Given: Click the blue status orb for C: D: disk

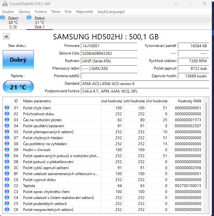Looking at the screenshot, I should (x=3, y=18).
